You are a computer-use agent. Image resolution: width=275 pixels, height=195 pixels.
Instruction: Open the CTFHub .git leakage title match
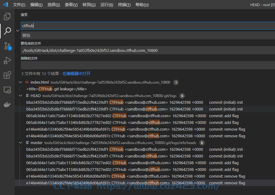click(x=145, y=89)
